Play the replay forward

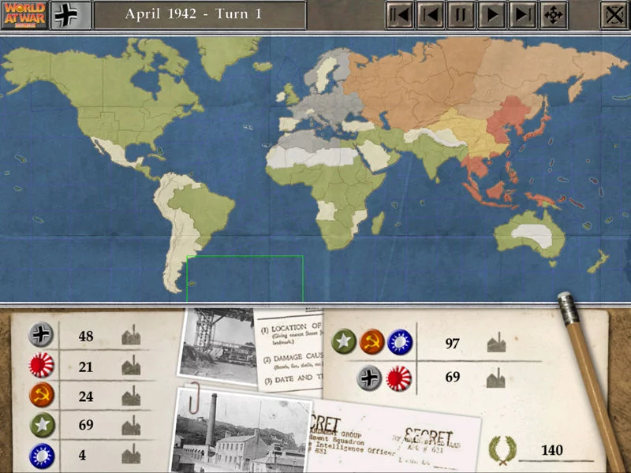(492, 15)
